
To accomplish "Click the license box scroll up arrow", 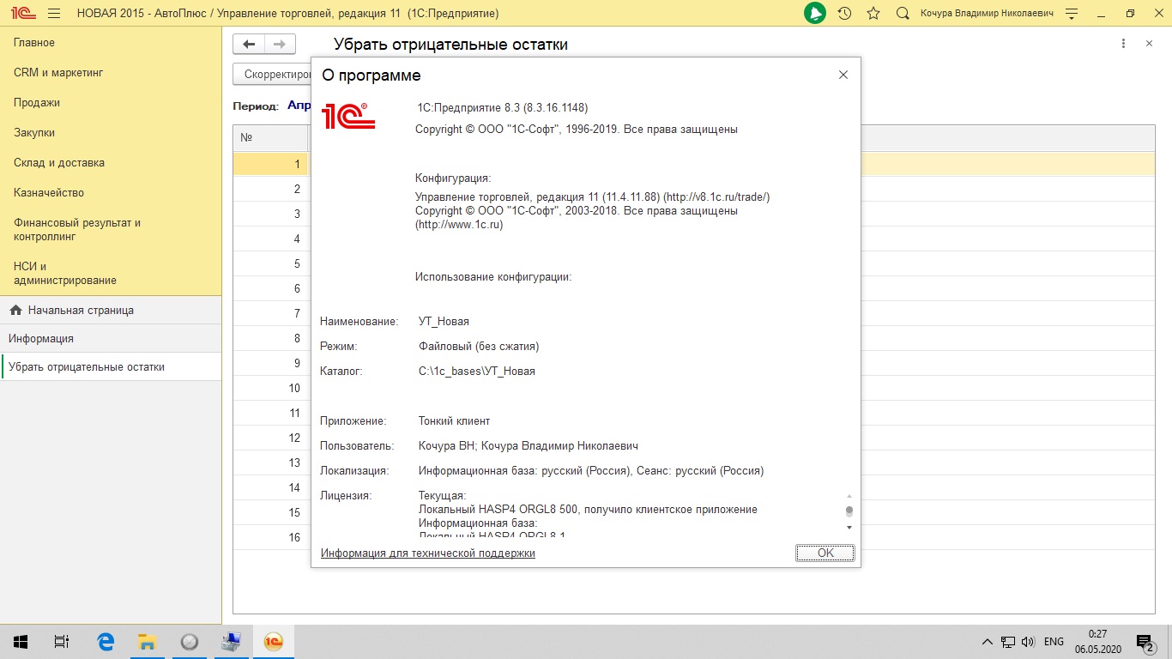I will (x=849, y=496).
